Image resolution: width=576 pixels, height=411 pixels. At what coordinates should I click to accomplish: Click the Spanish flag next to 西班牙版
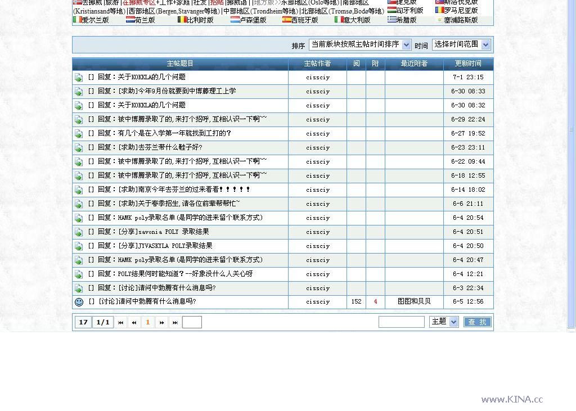[x=286, y=20]
